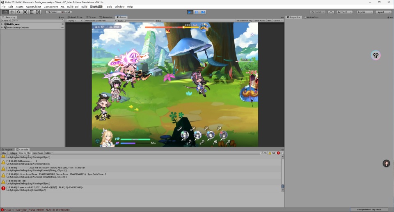Image resolution: width=394 pixels, height=212 pixels.
Task: Expand the Battle_new scene
Action: [x=2, y=24]
